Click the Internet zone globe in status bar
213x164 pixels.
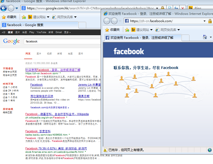[210, 150]
